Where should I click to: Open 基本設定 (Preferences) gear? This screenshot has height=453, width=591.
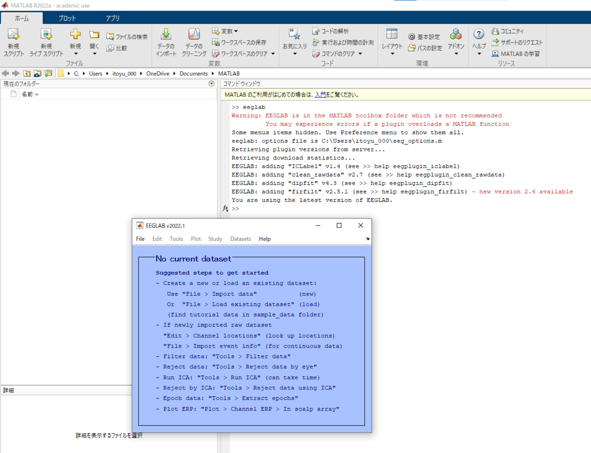(x=424, y=37)
